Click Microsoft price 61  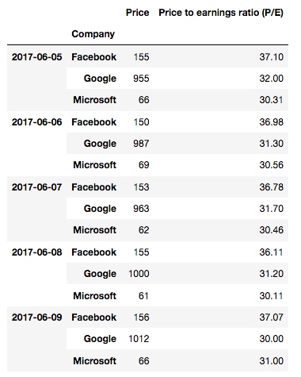click(x=143, y=296)
